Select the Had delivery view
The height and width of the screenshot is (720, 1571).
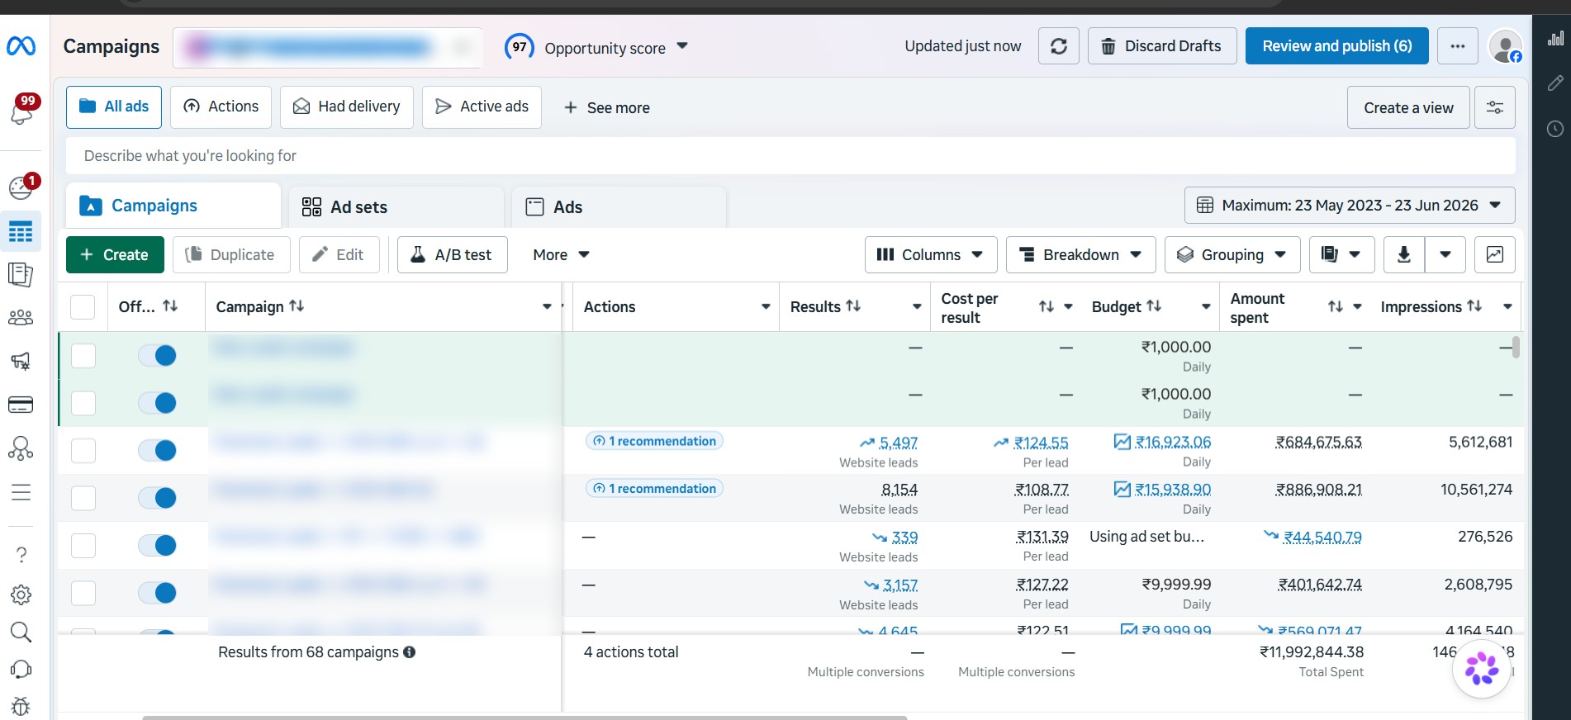tap(347, 107)
